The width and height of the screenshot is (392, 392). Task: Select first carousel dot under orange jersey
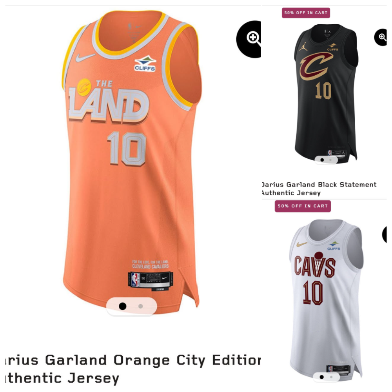[122, 306]
